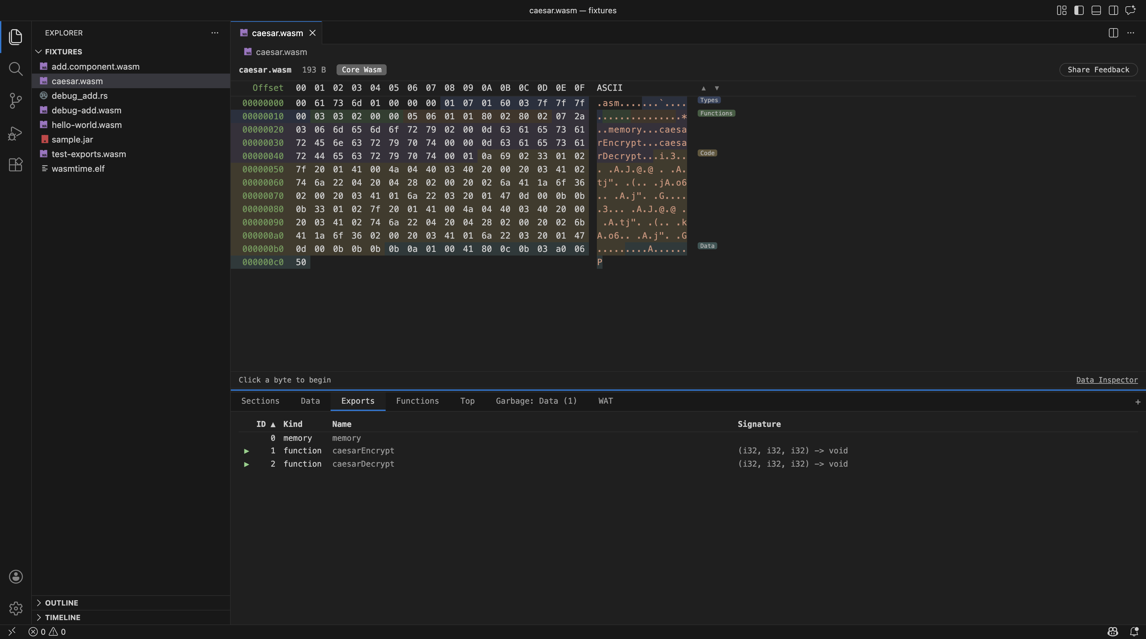Click the Share Feedback button
Image resolution: width=1146 pixels, height=639 pixels.
(x=1098, y=70)
